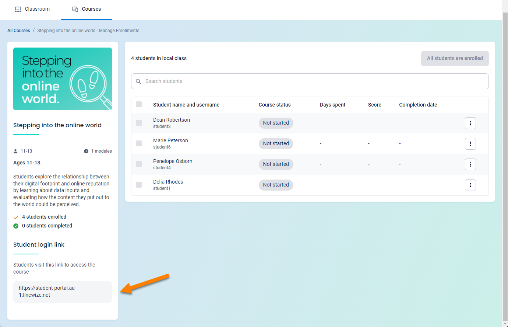
Task: Check the select-all students checkbox
Action: pyautogui.click(x=139, y=104)
